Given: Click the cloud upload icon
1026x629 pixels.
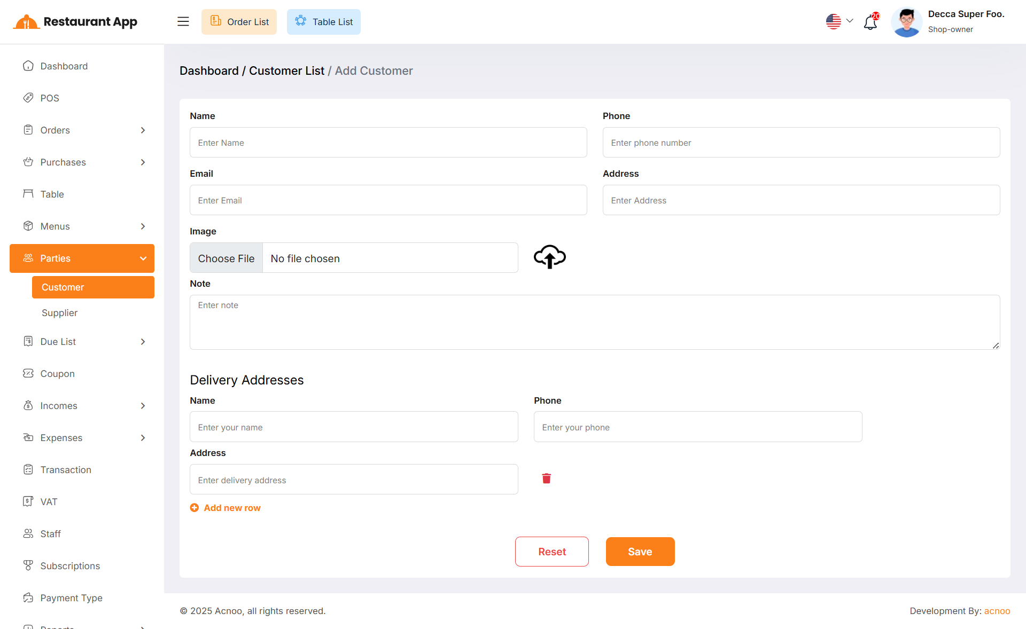Looking at the screenshot, I should (549, 257).
